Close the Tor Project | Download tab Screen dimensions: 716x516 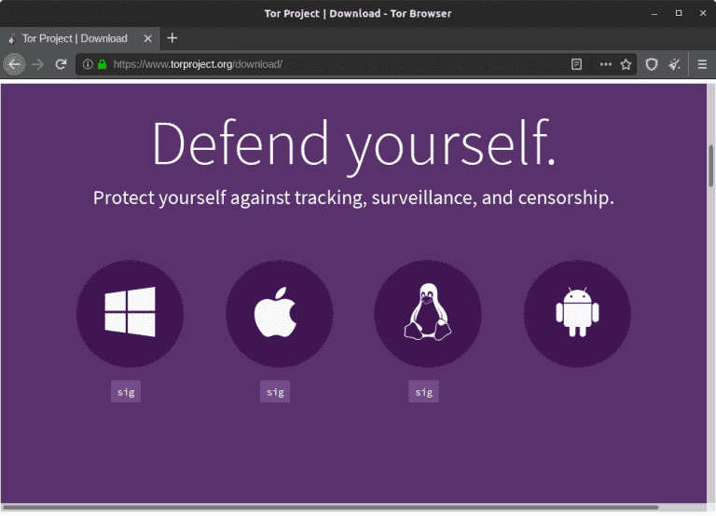tap(148, 39)
